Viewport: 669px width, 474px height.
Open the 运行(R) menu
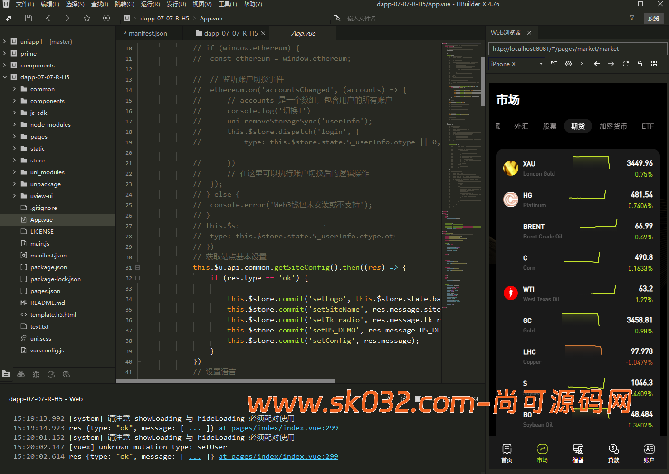point(150,4)
